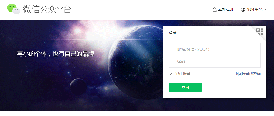
Task: Click the small dark moon in banner
Action: click(78, 87)
